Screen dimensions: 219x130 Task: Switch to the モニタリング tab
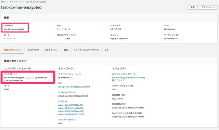pos(33,50)
